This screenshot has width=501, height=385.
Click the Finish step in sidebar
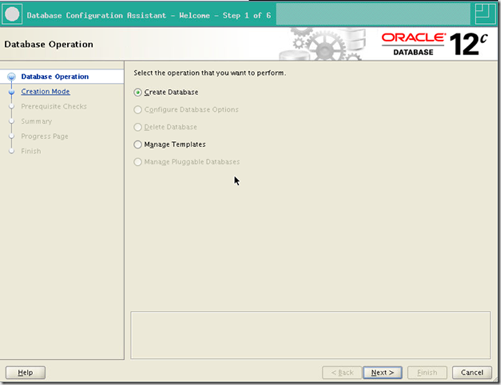pos(31,151)
